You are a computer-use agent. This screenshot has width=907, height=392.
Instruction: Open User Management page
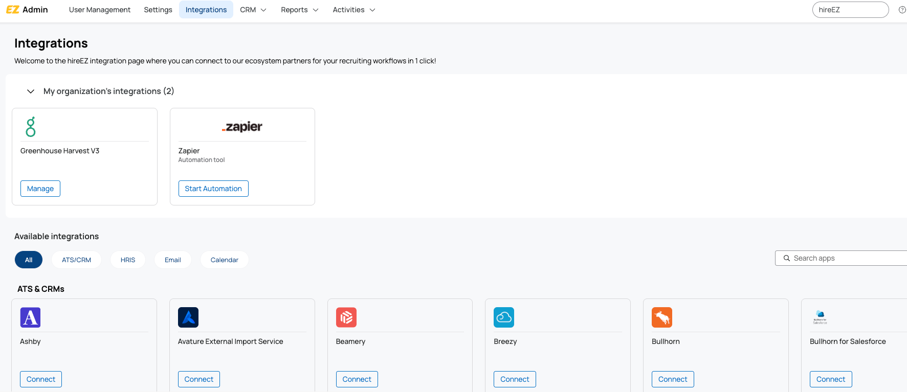100,10
